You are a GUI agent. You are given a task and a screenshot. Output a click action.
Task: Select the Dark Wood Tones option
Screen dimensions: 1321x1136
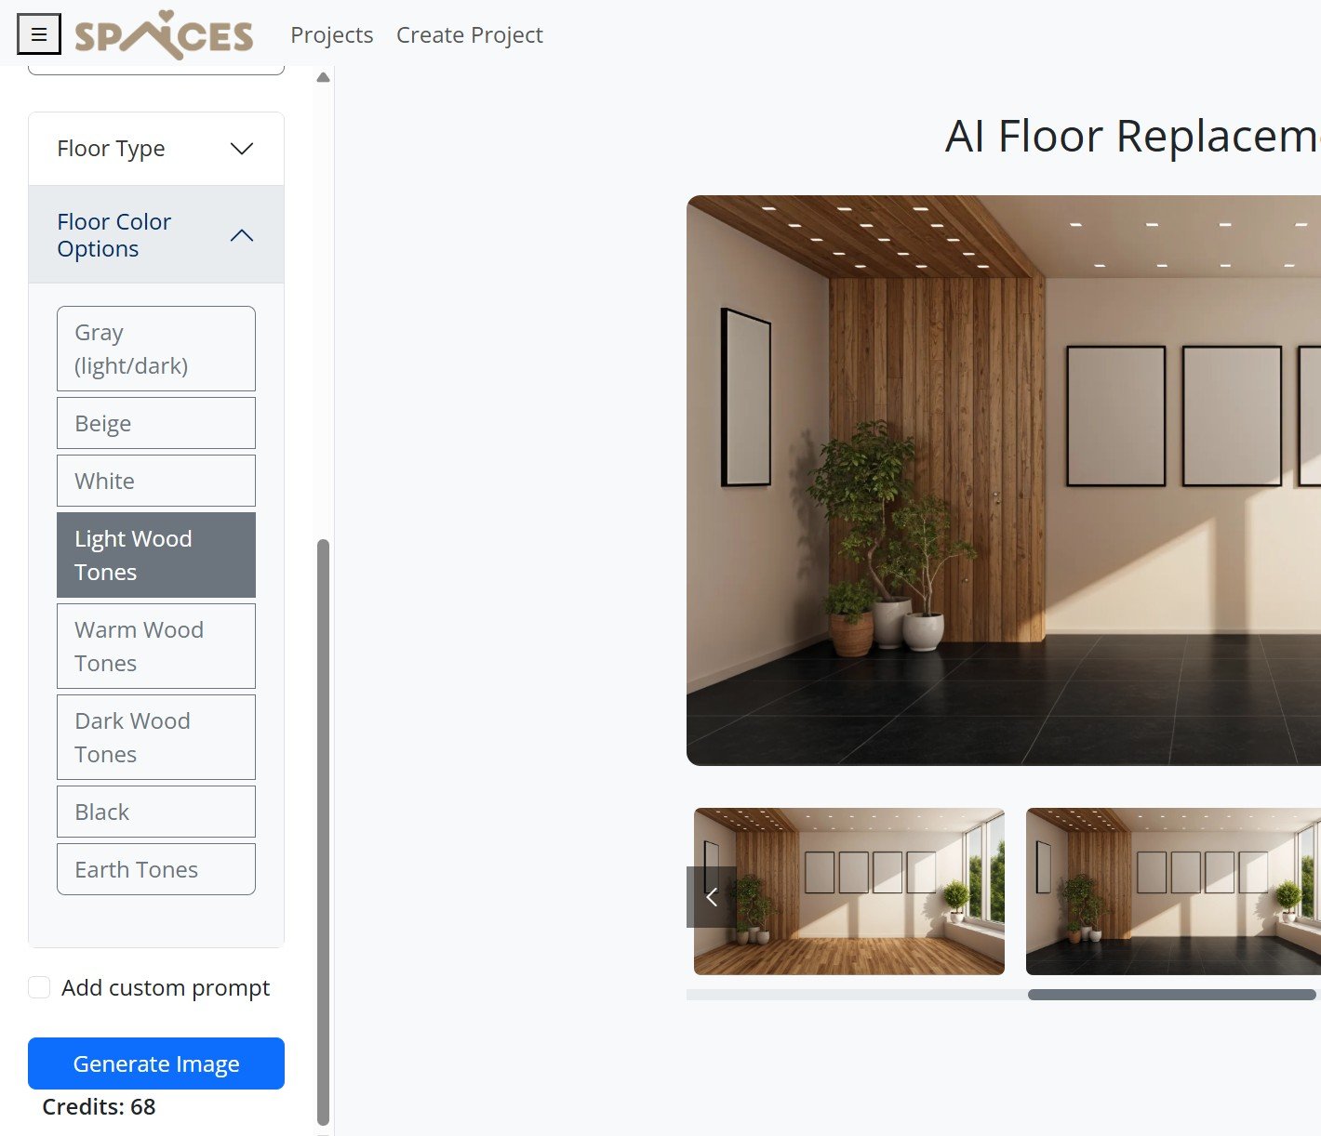tap(156, 737)
